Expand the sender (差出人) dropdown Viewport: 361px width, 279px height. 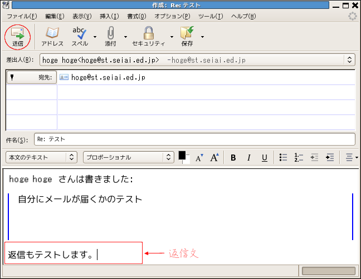[x=349, y=59]
